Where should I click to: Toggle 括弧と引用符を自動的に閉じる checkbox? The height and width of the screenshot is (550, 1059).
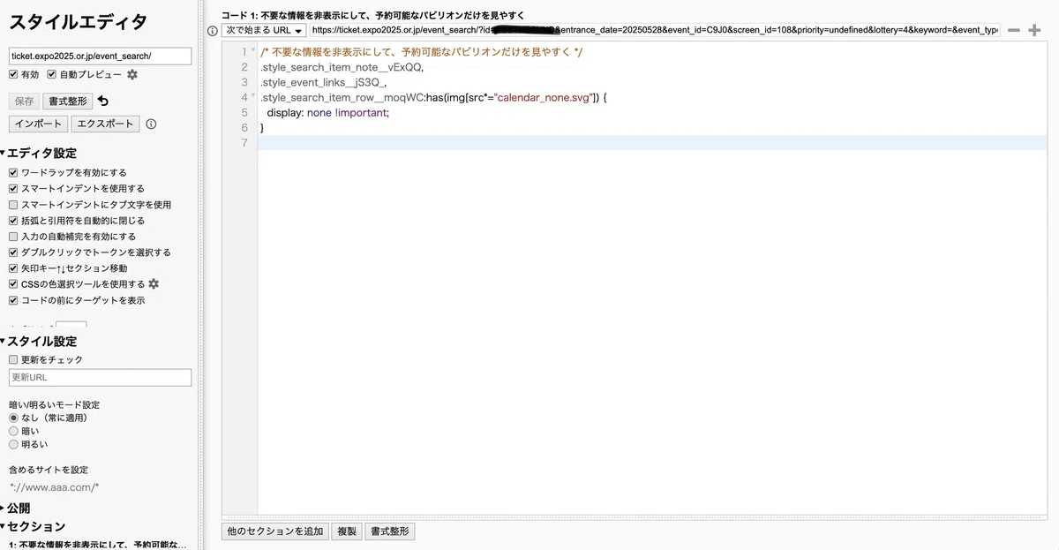pyautogui.click(x=13, y=221)
